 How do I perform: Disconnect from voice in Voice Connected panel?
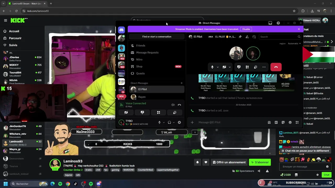click(179, 105)
